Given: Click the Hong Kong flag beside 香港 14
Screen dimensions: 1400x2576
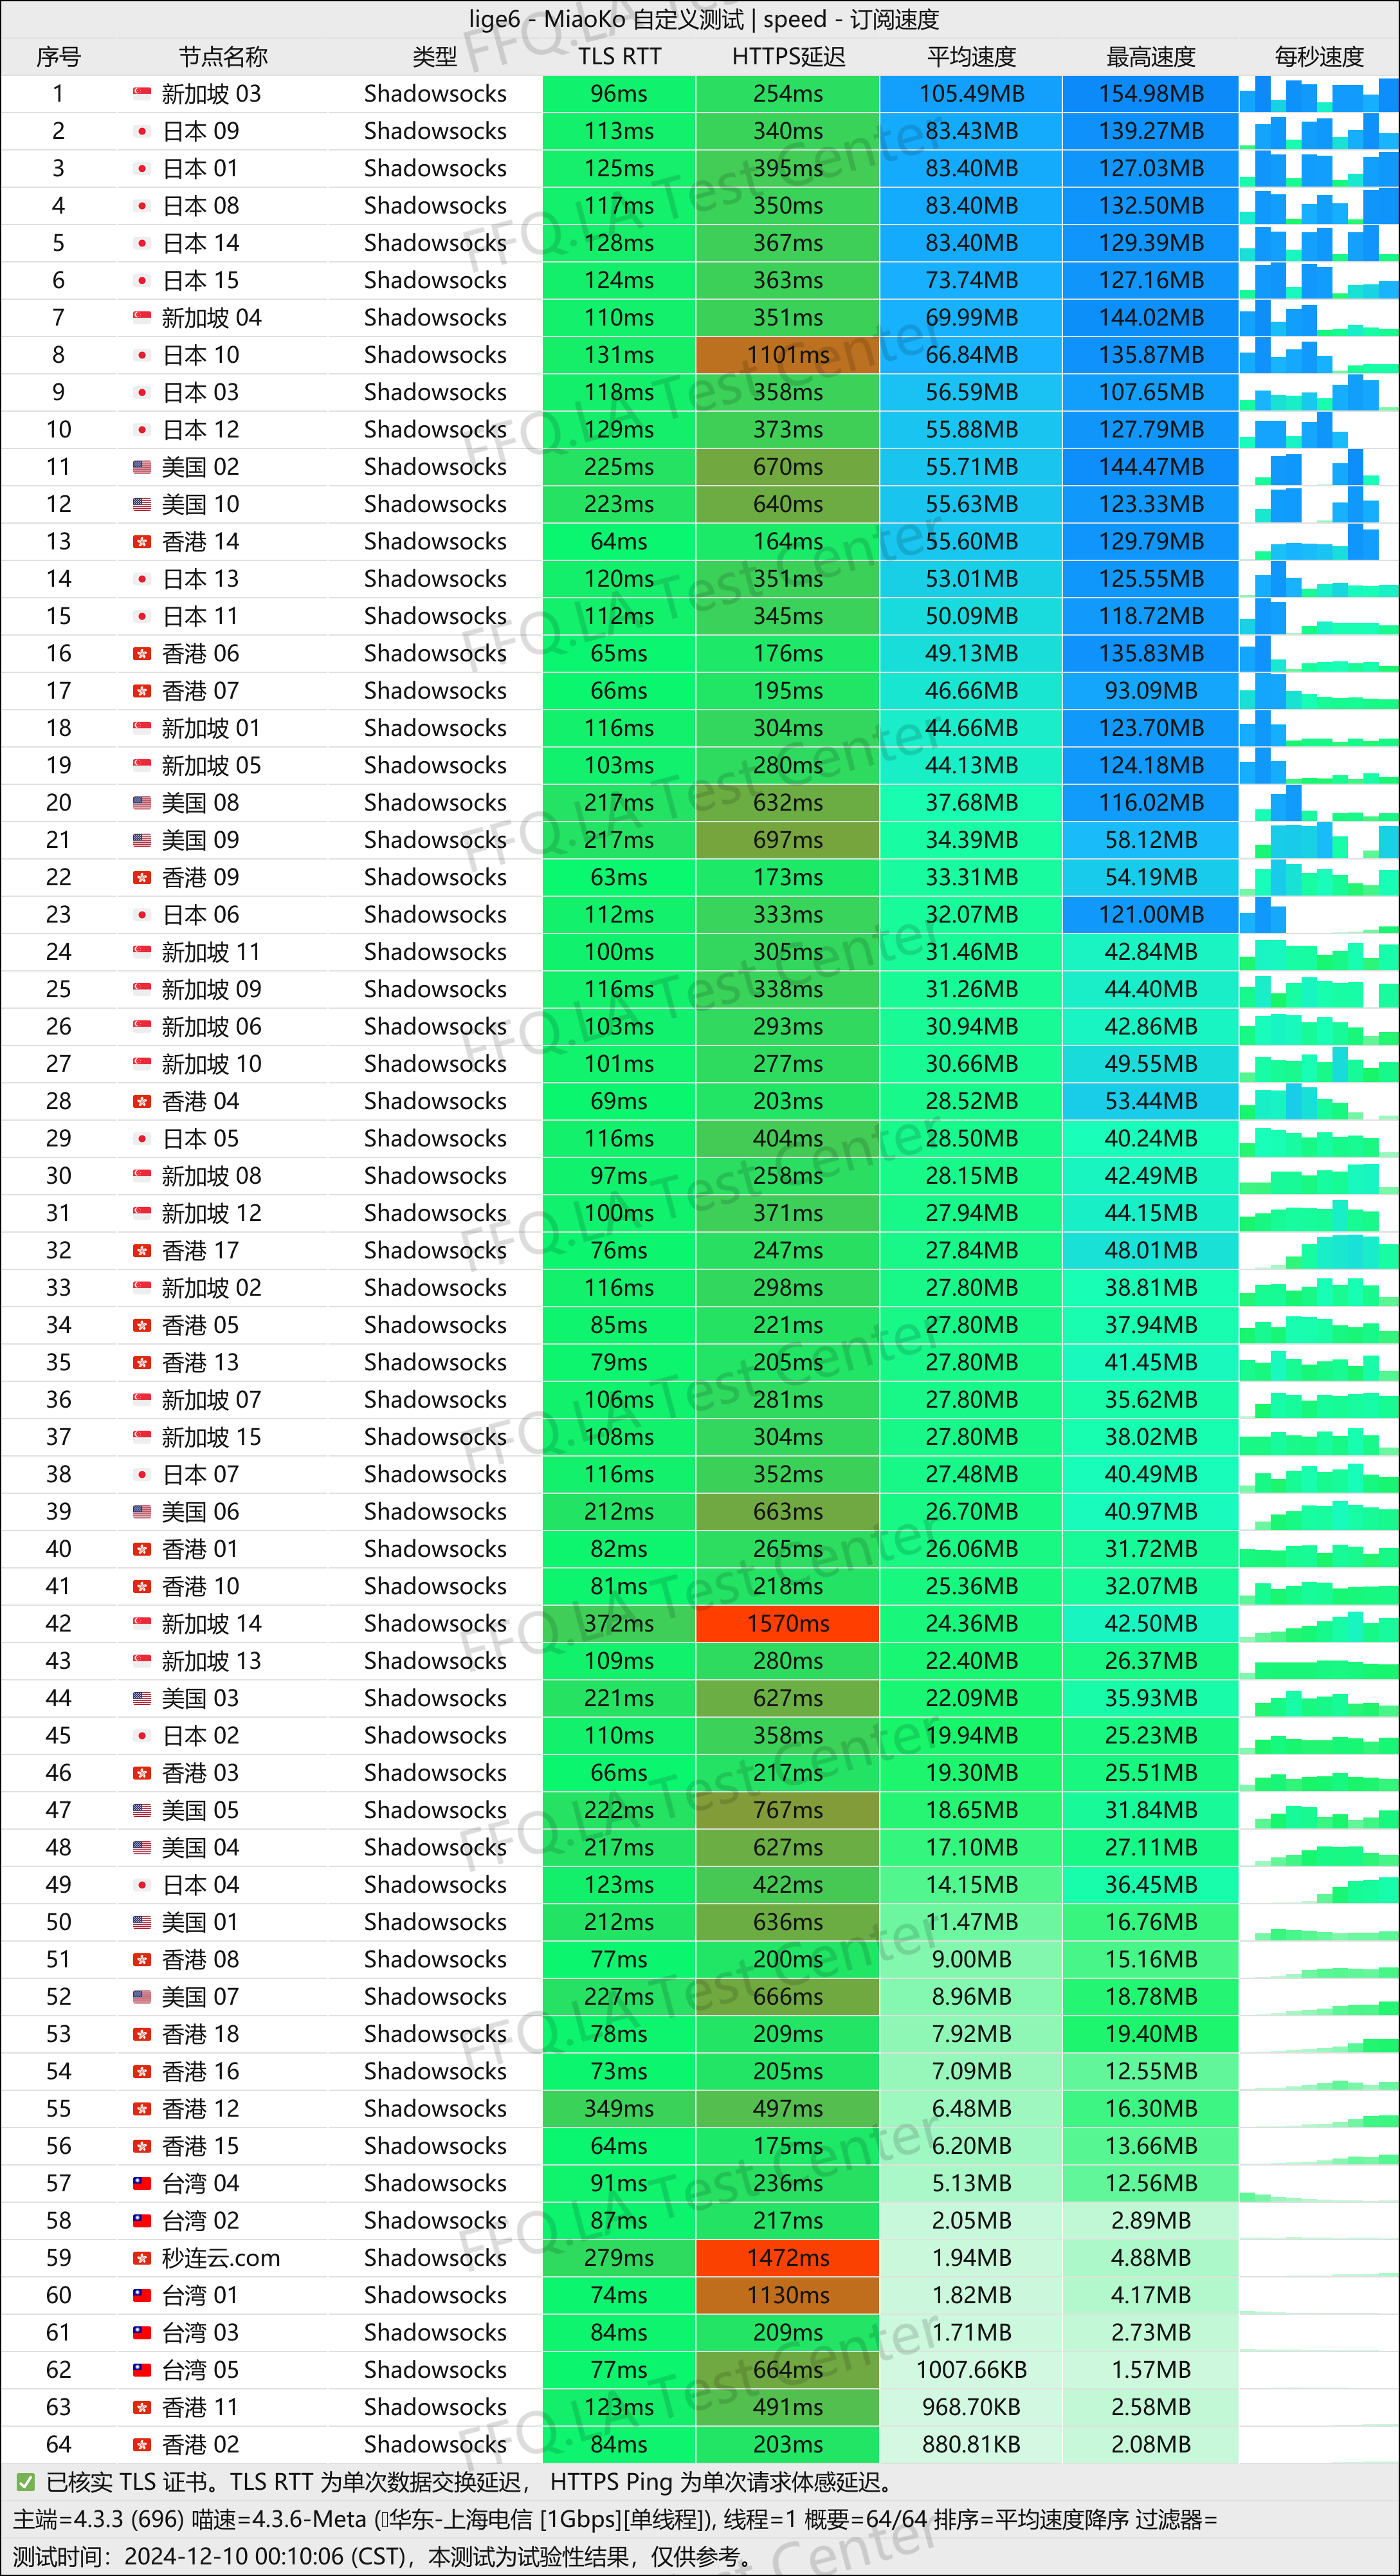Looking at the screenshot, I should (142, 542).
